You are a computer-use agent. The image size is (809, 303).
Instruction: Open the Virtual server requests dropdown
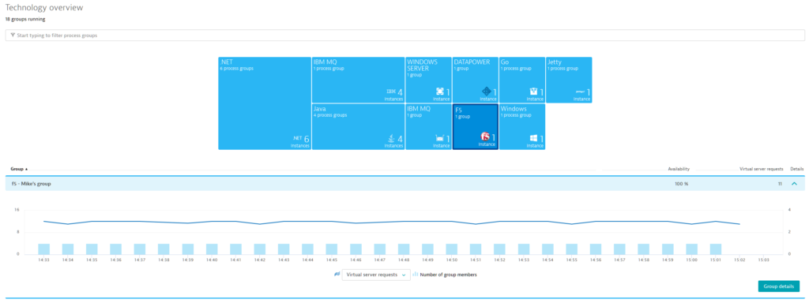[x=375, y=275]
